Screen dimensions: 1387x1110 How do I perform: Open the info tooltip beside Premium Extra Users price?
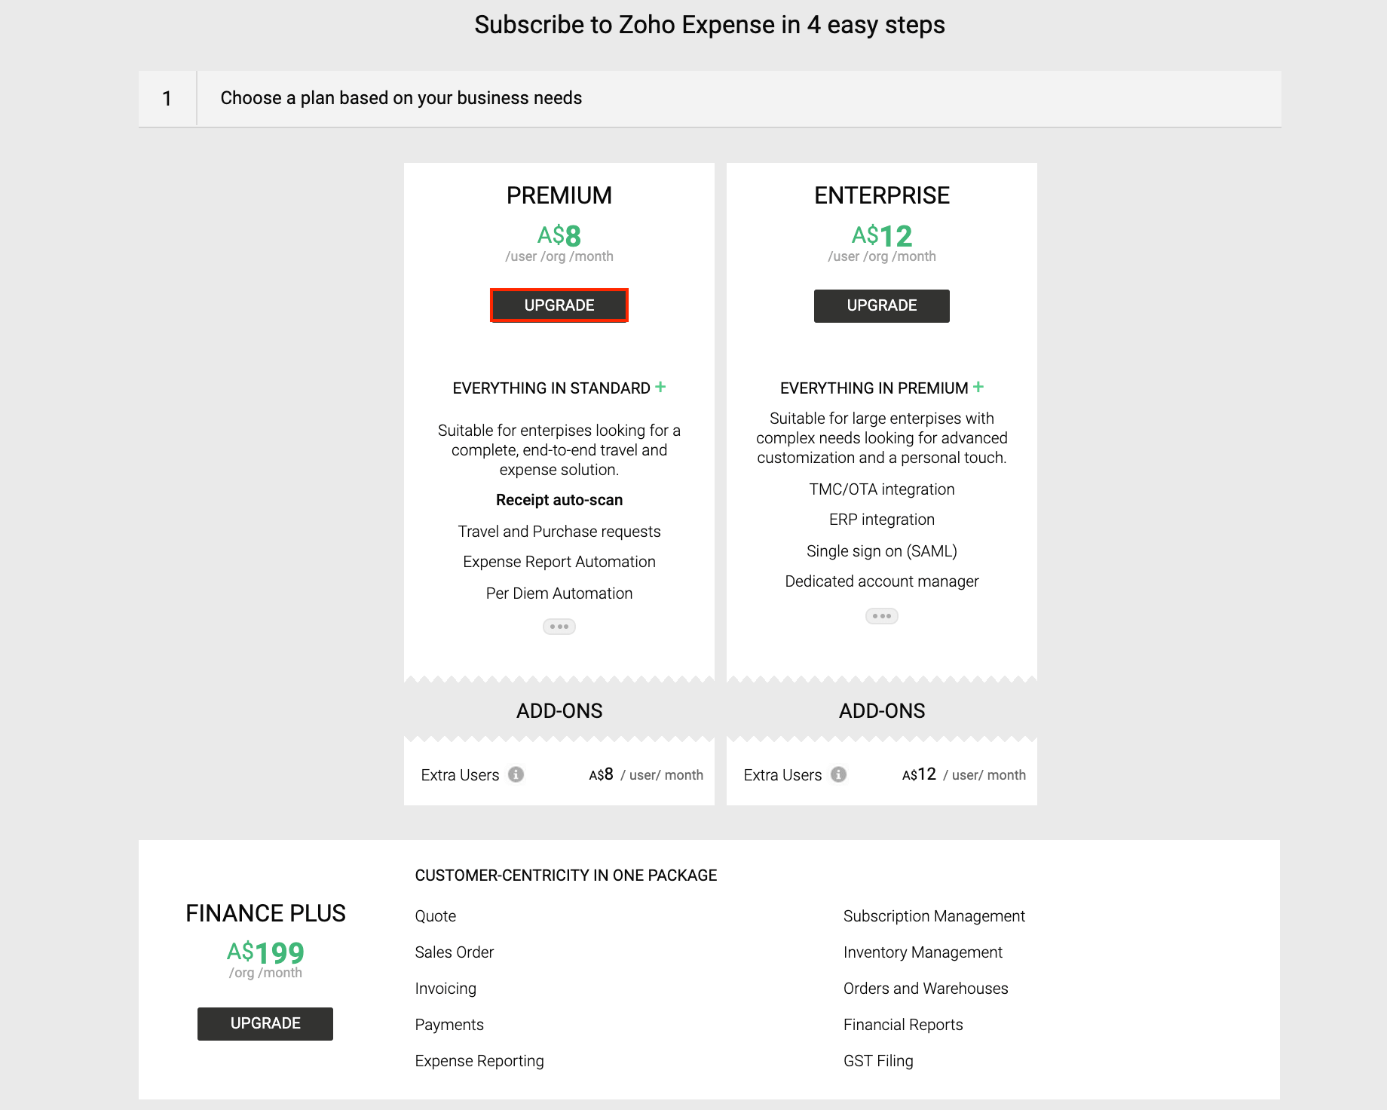coord(516,774)
